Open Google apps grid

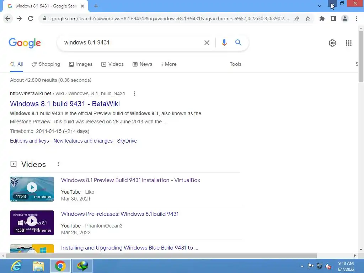pyautogui.click(x=348, y=43)
